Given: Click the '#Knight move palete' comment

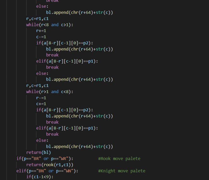Looking at the screenshot, I should 122,171.
